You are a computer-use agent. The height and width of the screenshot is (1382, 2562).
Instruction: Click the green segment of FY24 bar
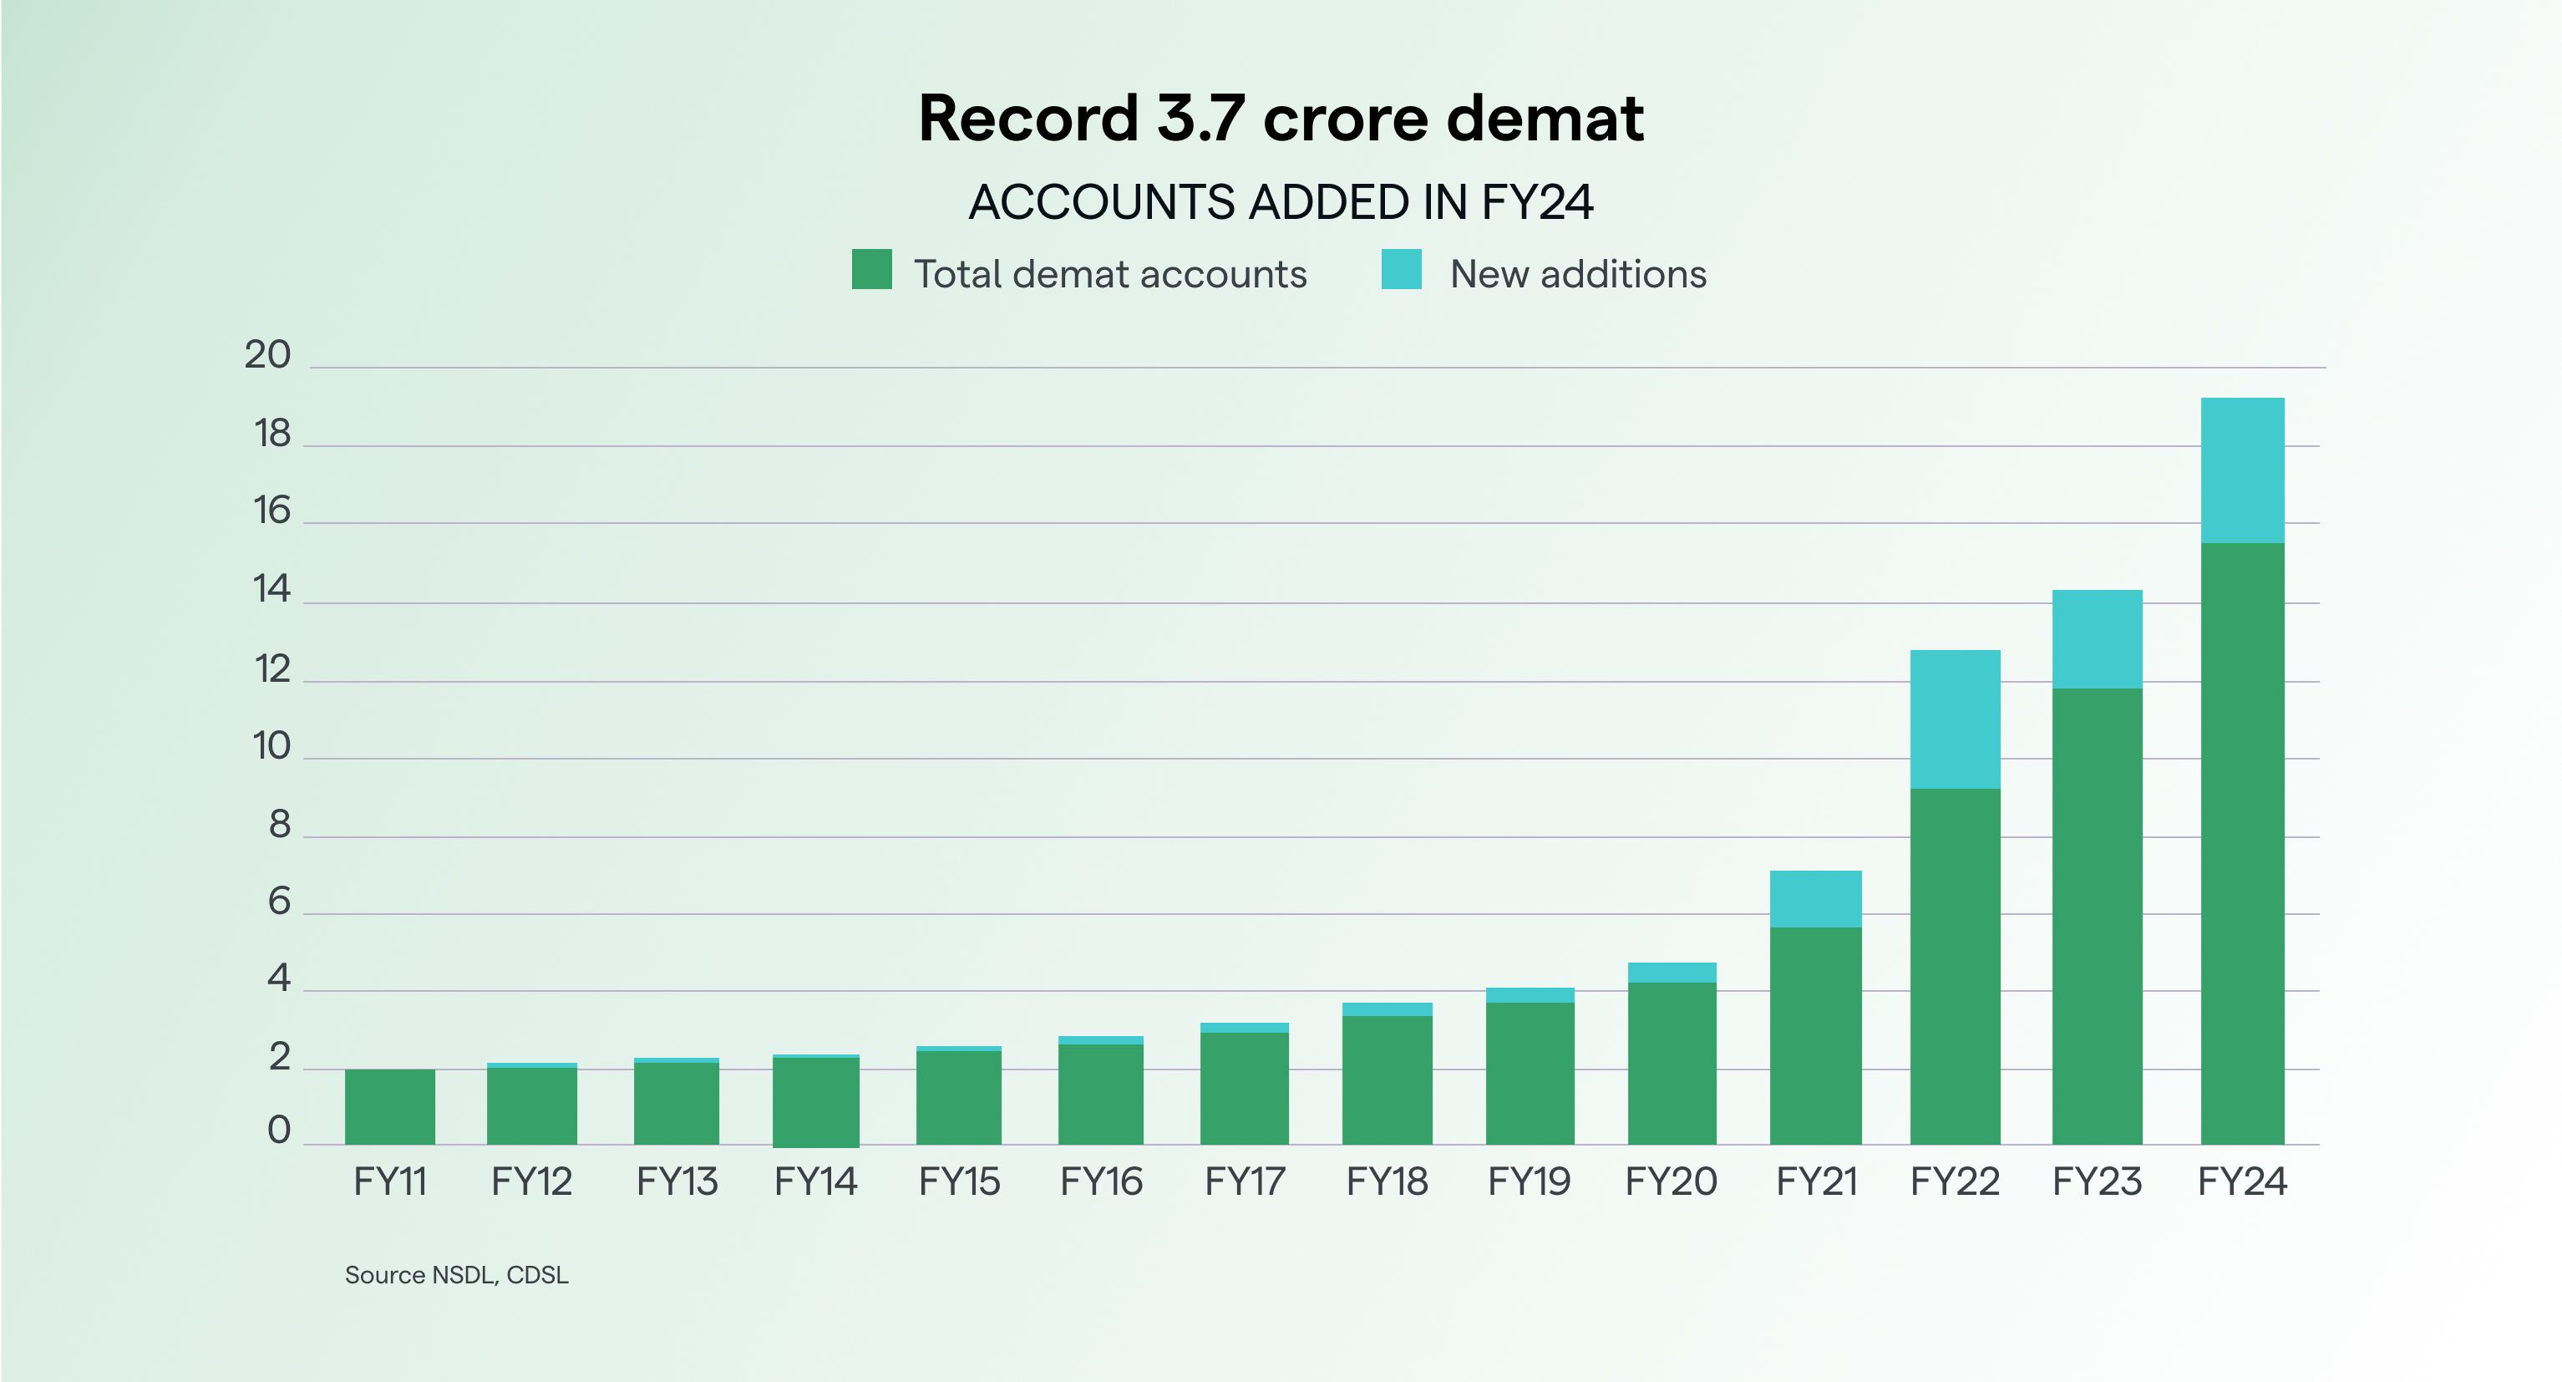tap(2242, 844)
